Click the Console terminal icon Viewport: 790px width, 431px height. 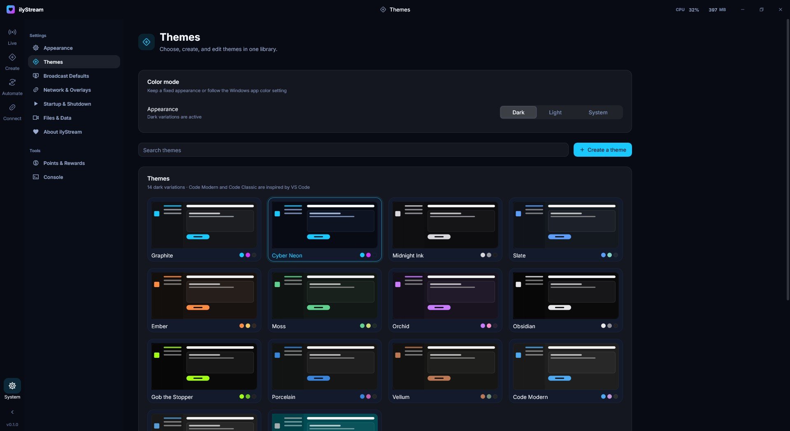pyautogui.click(x=36, y=177)
